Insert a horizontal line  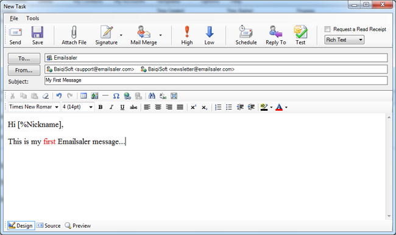(x=105, y=96)
